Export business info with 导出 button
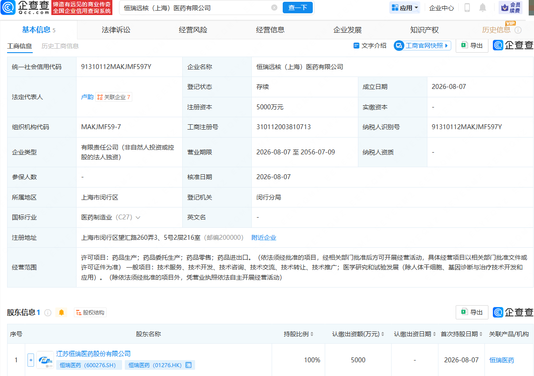The width and height of the screenshot is (534, 376). tap(472, 46)
